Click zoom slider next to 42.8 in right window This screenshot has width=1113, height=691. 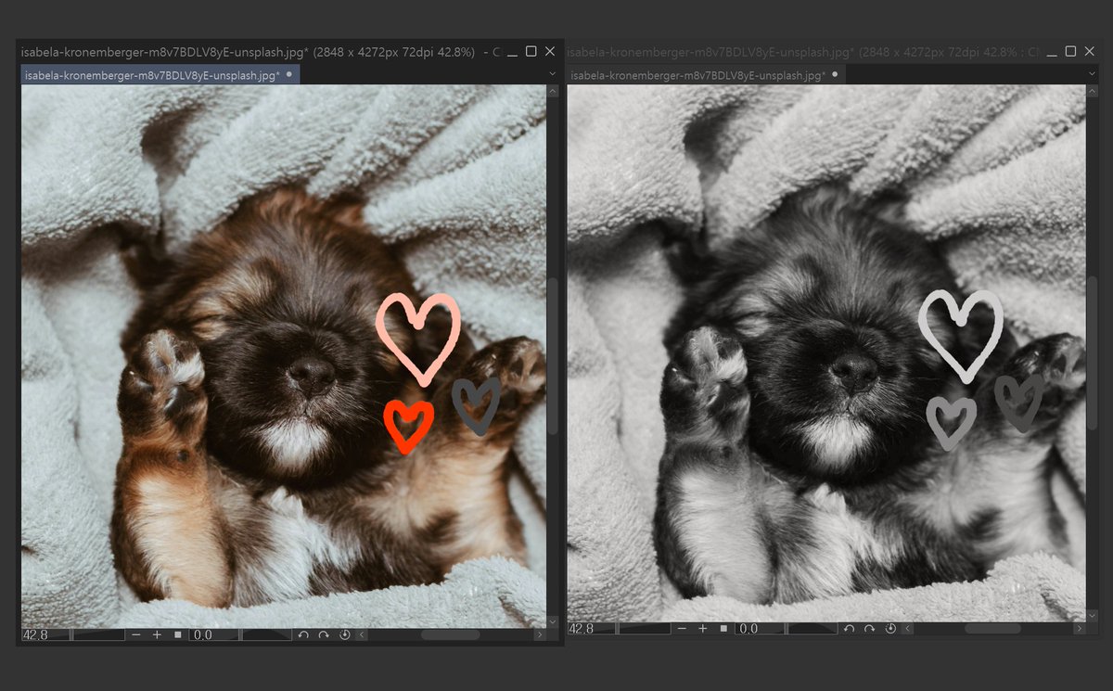[x=645, y=629]
